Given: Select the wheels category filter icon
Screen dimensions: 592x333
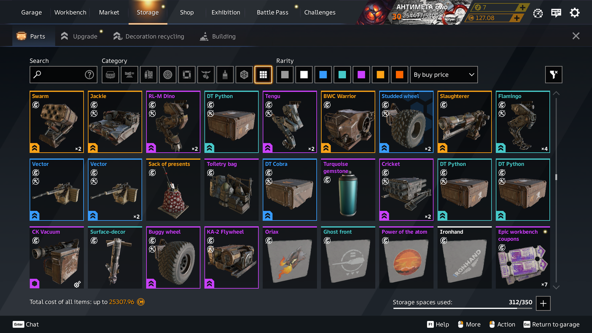Looking at the screenshot, I should 168,74.
